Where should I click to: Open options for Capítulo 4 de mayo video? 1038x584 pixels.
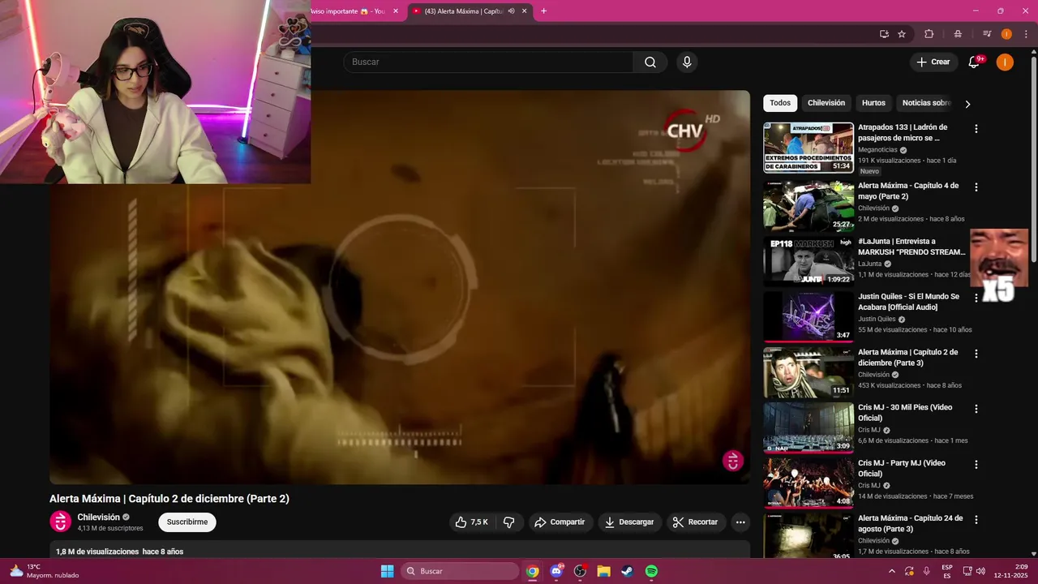976,187
